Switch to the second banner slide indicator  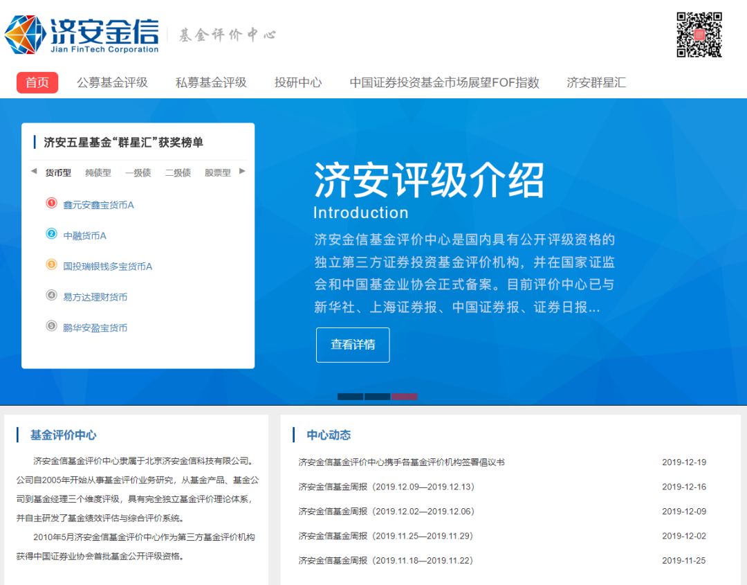[x=378, y=397]
